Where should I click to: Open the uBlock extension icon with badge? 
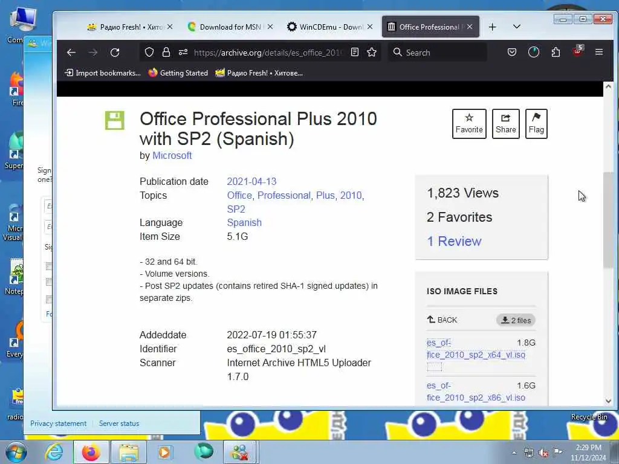click(x=577, y=51)
